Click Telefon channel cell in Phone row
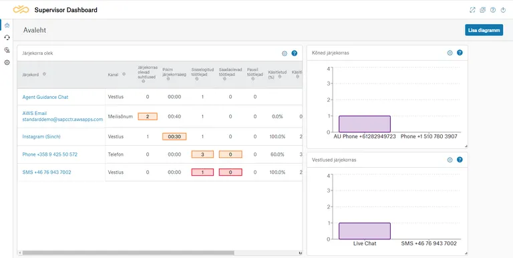513x258 pixels. 116,154
